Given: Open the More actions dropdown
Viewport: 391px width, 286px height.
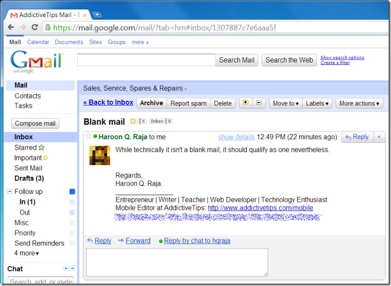Looking at the screenshot, I should [359, 103].
